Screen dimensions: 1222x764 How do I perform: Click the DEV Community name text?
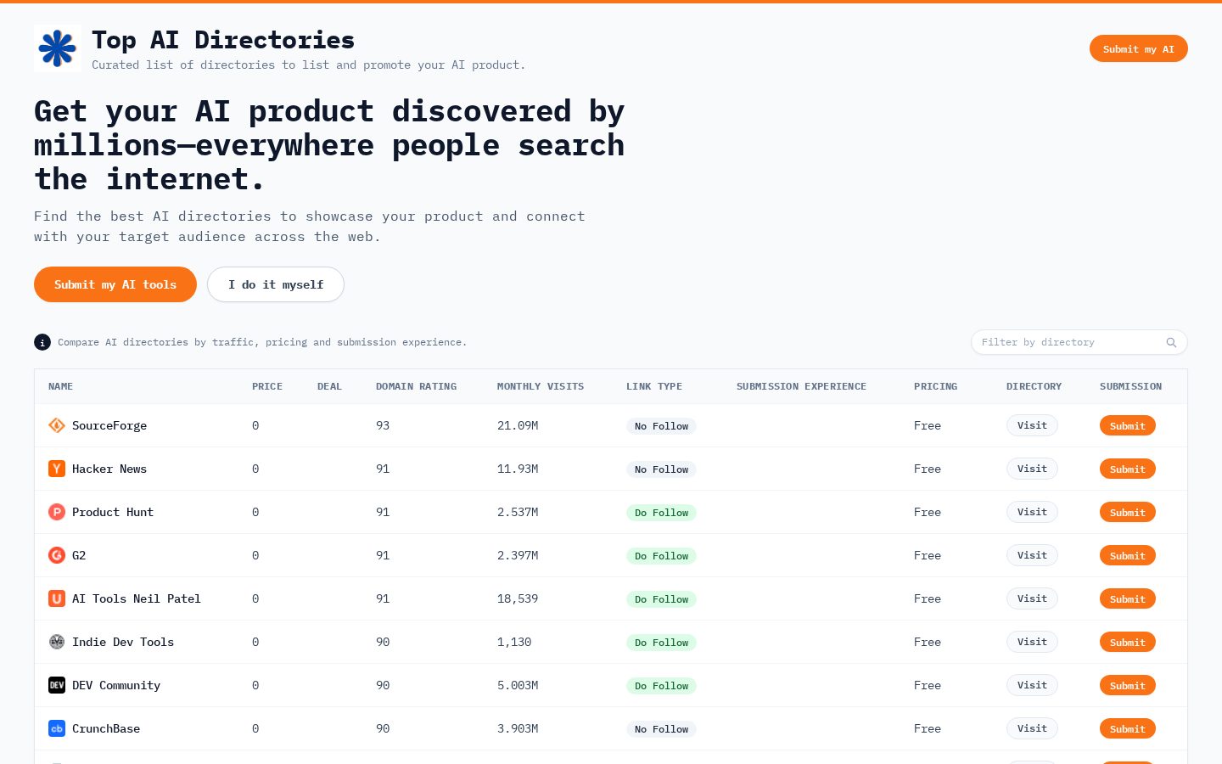coord(116,685)
